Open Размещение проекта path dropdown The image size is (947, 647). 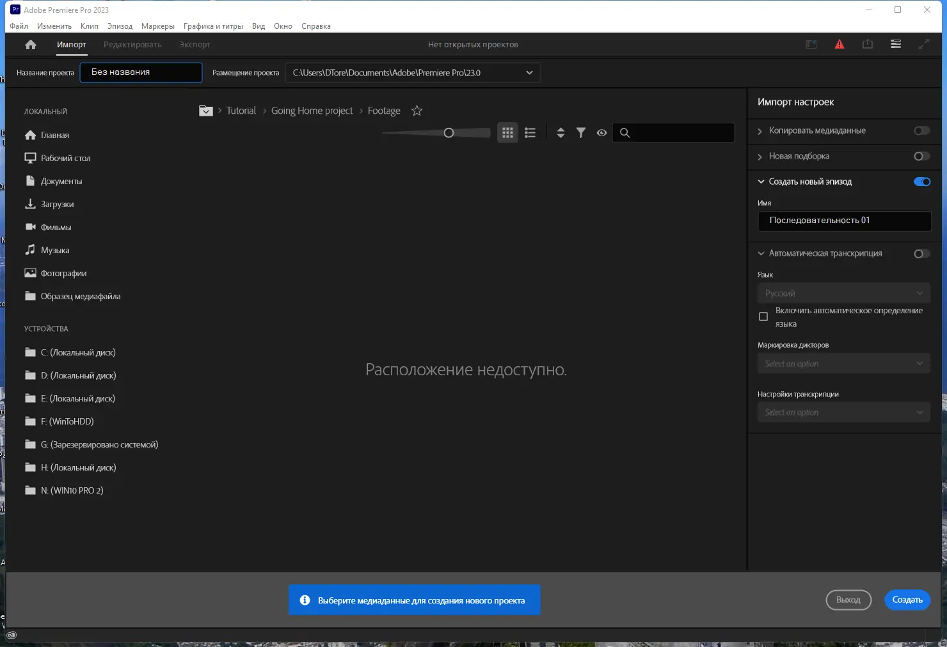(413, 73)
